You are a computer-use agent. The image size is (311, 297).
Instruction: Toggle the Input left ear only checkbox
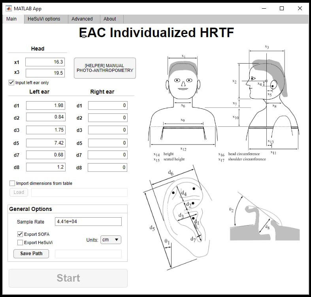tap(11, 83)
